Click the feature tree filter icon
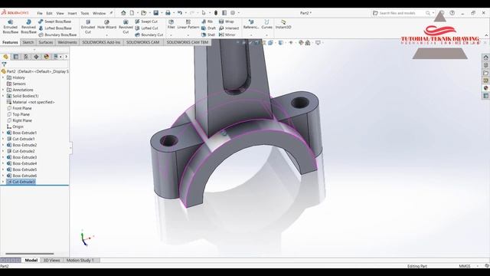Image resolution: width=490 pixels, height=276 pixels. pyautogui.click(x=4, y=64)
